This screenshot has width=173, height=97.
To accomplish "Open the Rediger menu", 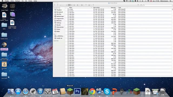I will tap(18, 1).
